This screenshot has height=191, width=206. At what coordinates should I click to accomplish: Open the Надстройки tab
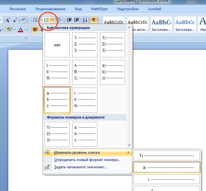click(128, 9)
